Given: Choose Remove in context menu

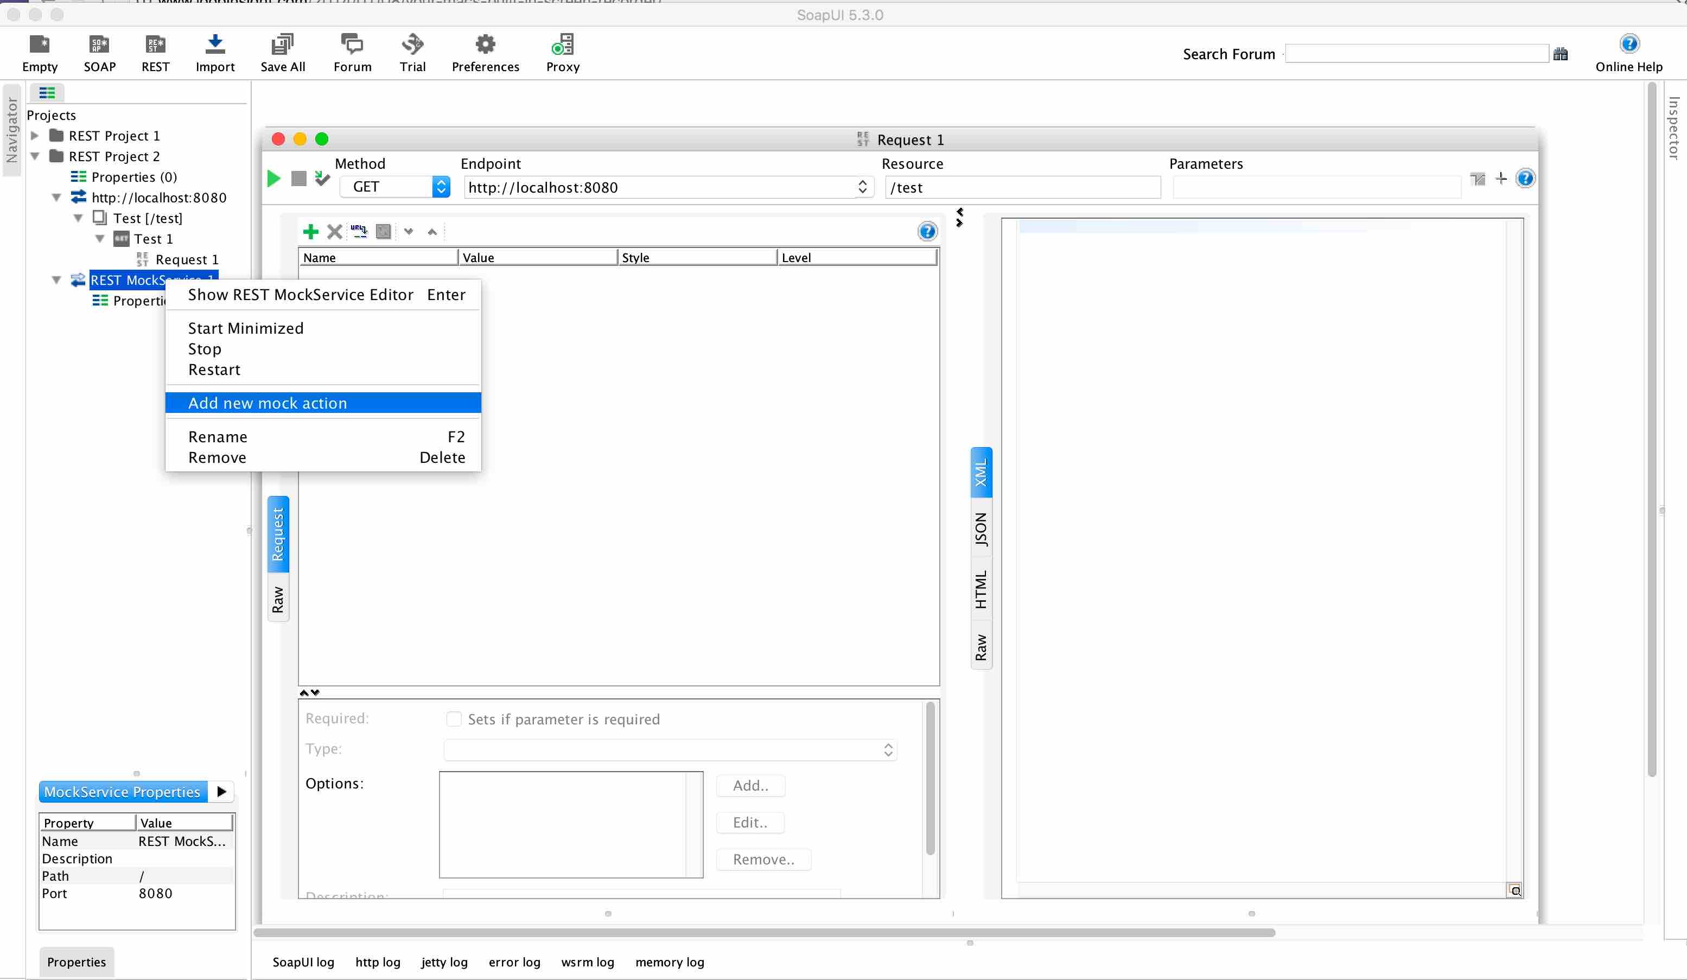Looking at the screenshot, I should pyautogui.click(x=323, y=457).
